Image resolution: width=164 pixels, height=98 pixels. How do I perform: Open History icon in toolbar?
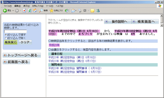click(x=67, y=11)
